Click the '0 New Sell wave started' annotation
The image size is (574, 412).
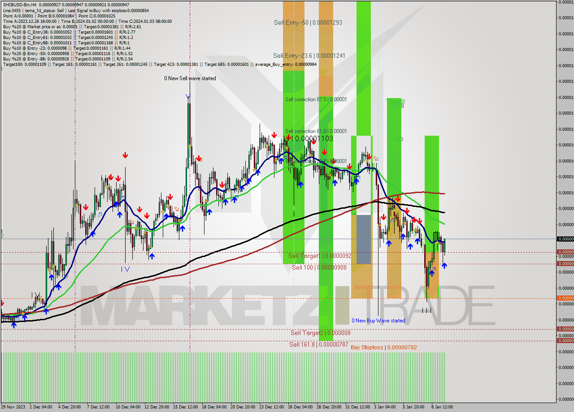pyautogui.click(x=190, y=78)
